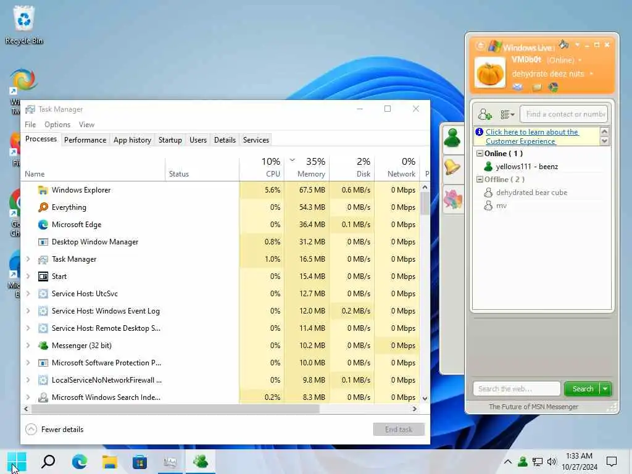This screenshot has width=632, height=474.
Task: Click the folder icon in Messenger header
Action: tap(537, 87)
